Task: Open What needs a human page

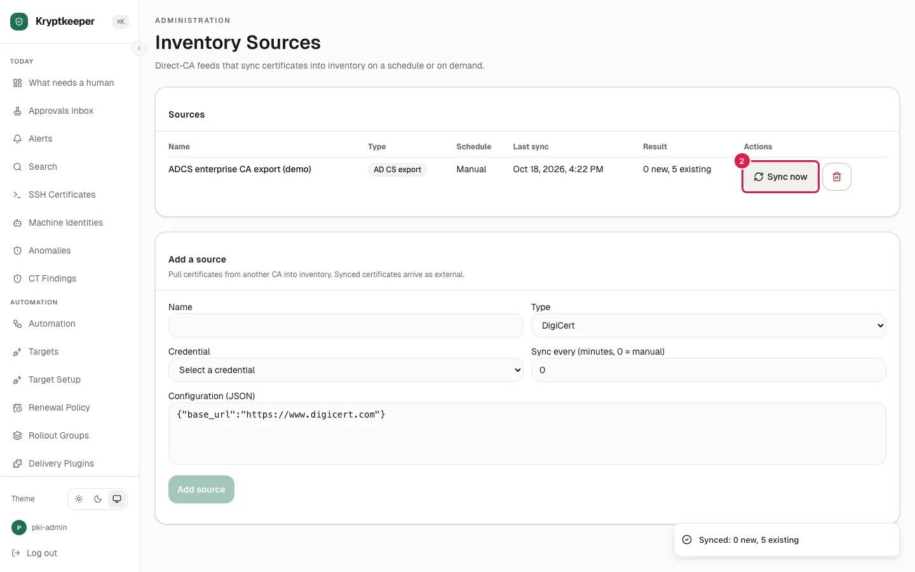Action: point(70,83)
